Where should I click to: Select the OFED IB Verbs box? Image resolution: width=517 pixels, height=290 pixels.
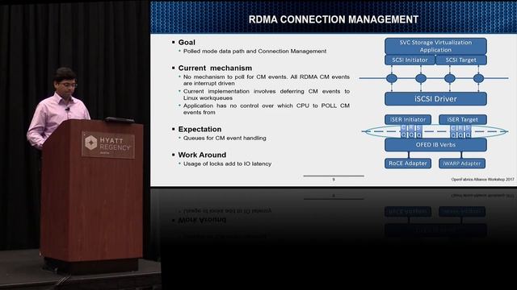point(435,145)
